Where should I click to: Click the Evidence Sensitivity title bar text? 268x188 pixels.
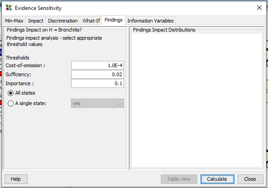point(38,8)
